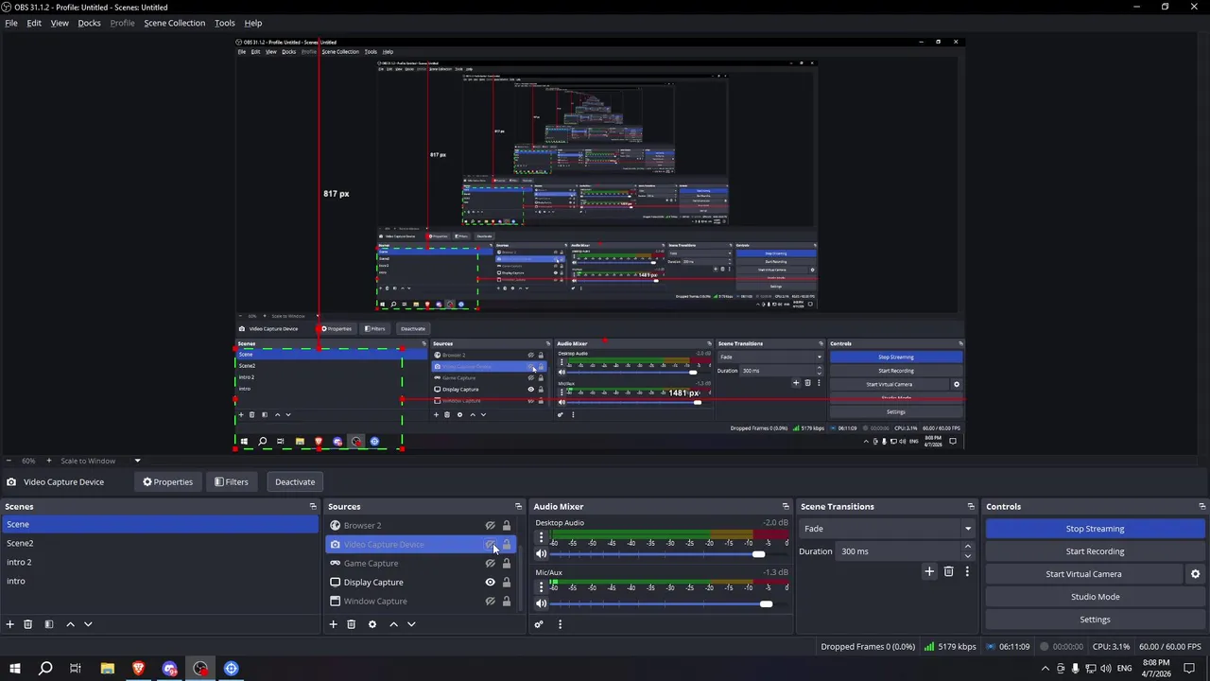The width and height of the screenshot is (1210, 681).
Task: Open the Edit menu
Action: [34, 23]
